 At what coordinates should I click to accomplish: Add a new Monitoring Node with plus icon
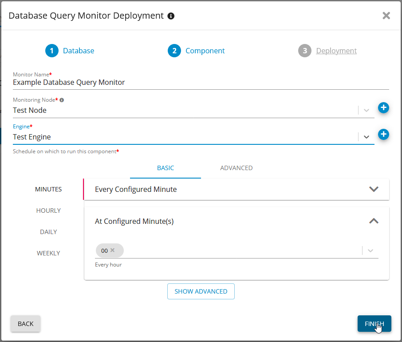pyautogui.click(x=383, y=107)
